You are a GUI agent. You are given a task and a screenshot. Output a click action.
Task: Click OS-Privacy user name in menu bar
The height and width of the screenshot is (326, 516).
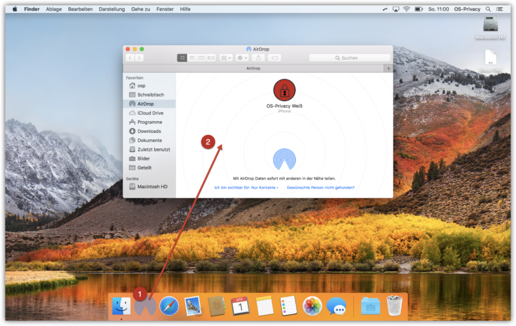[x=467, y=9]
